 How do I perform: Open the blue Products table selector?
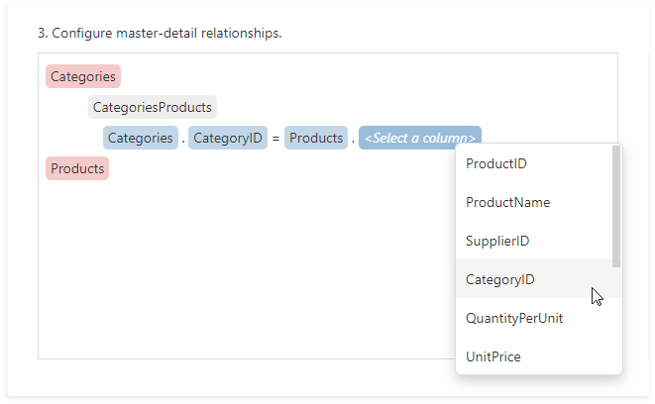(x=316, y=138)
